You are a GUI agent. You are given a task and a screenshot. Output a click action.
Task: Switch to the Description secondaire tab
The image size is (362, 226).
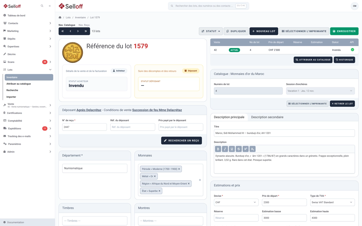pyautogui.click(x=267, y=117)
